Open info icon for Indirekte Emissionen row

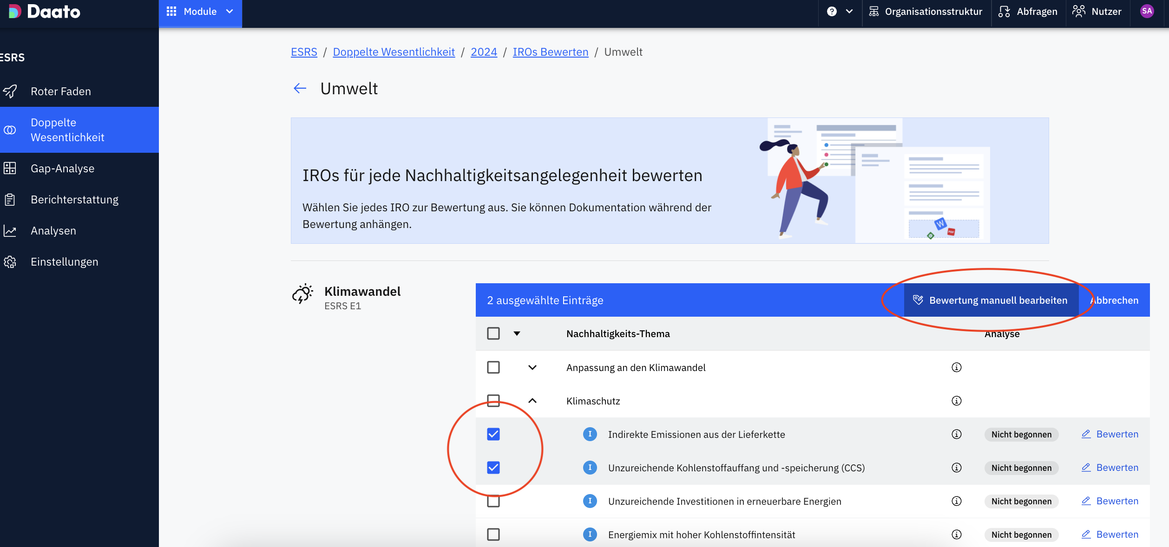[x=956, y=434]
